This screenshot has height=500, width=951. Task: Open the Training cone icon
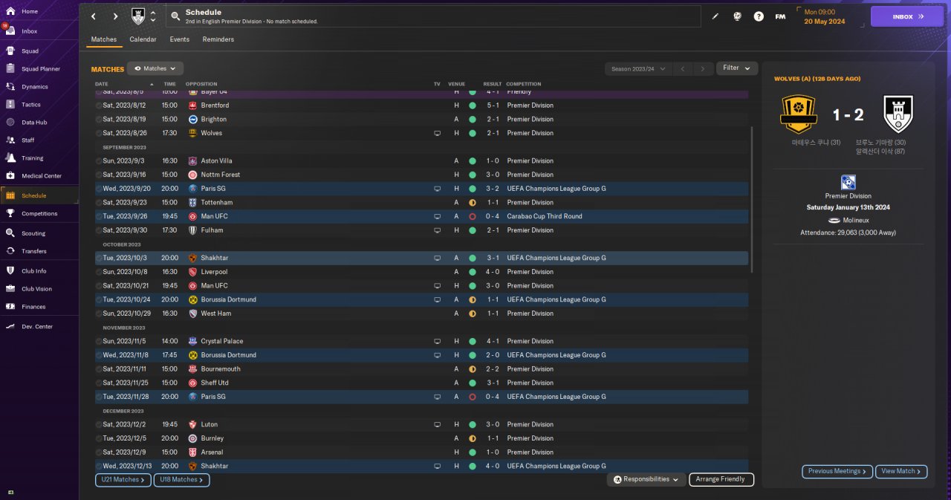(10, 158)
